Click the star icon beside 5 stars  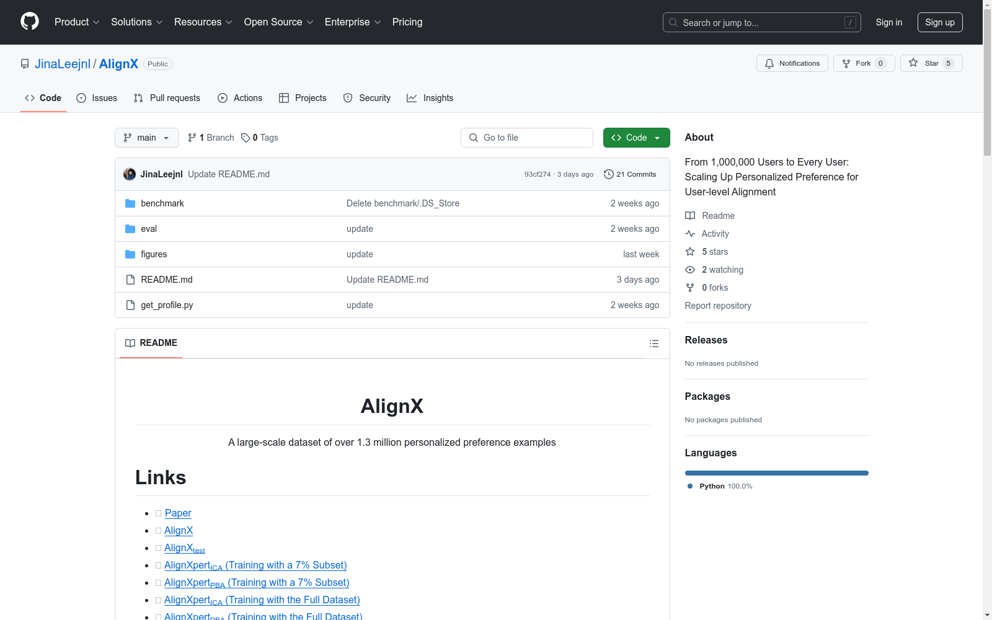tap(690, 252)
